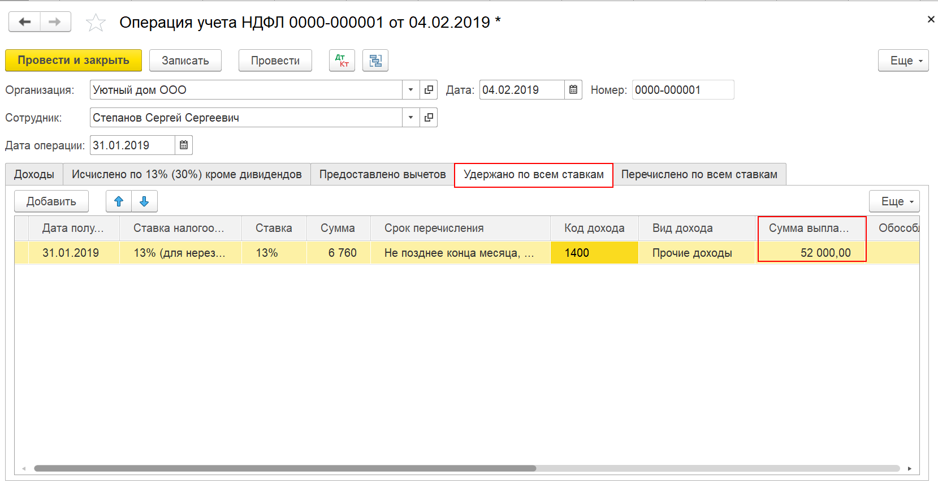Switch to the Доходы tab
Image resolution: width=938 pixels, height=487 pixels.
34,174
